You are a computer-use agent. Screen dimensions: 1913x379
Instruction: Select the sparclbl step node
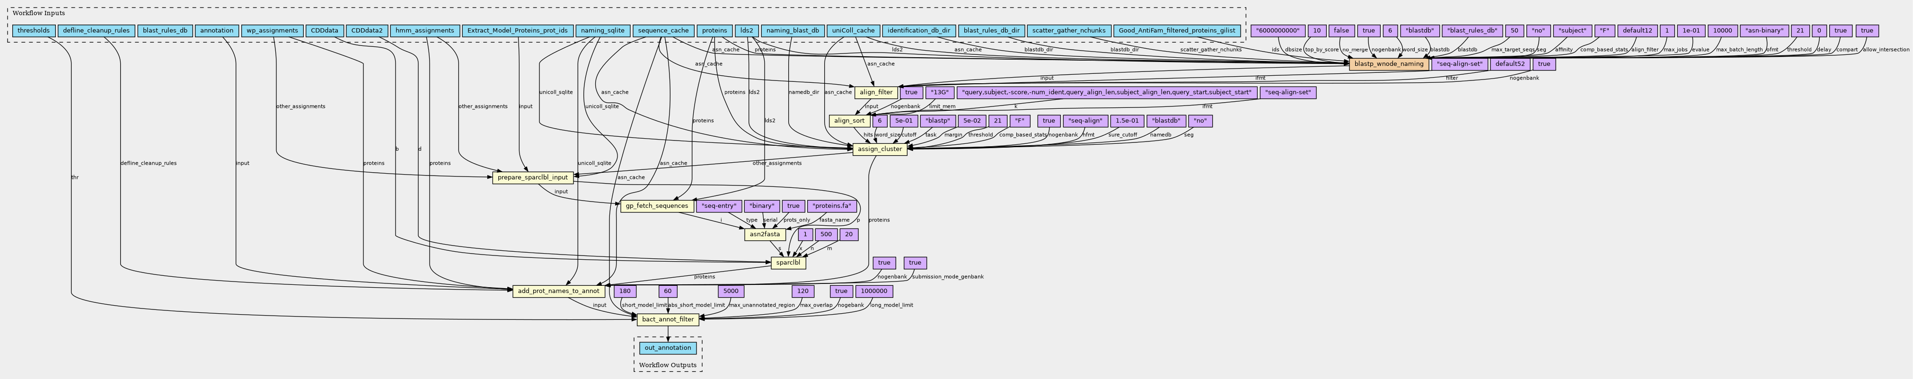click(788, 262)
